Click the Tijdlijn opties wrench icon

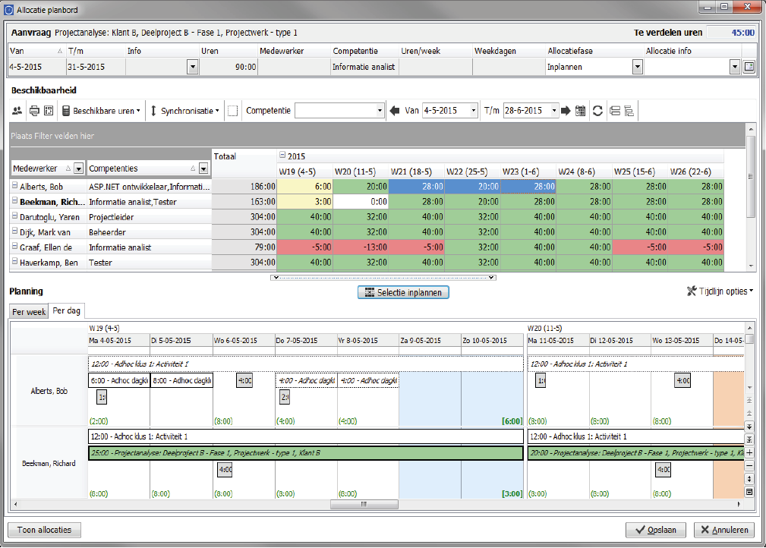click(x=692, y=291)
